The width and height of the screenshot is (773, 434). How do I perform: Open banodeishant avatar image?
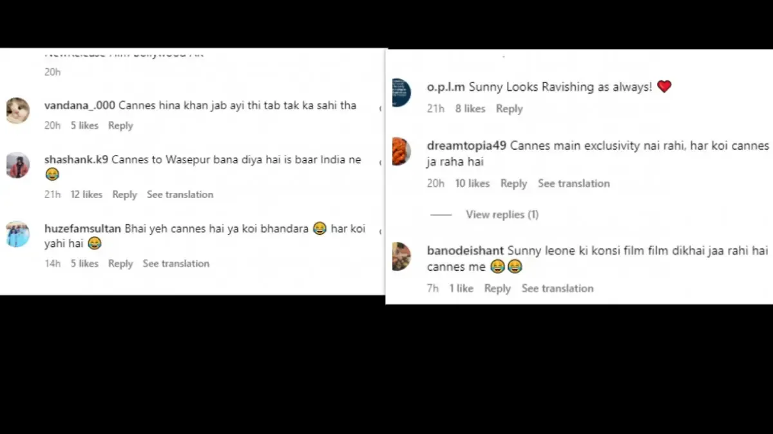click(401, 257)
